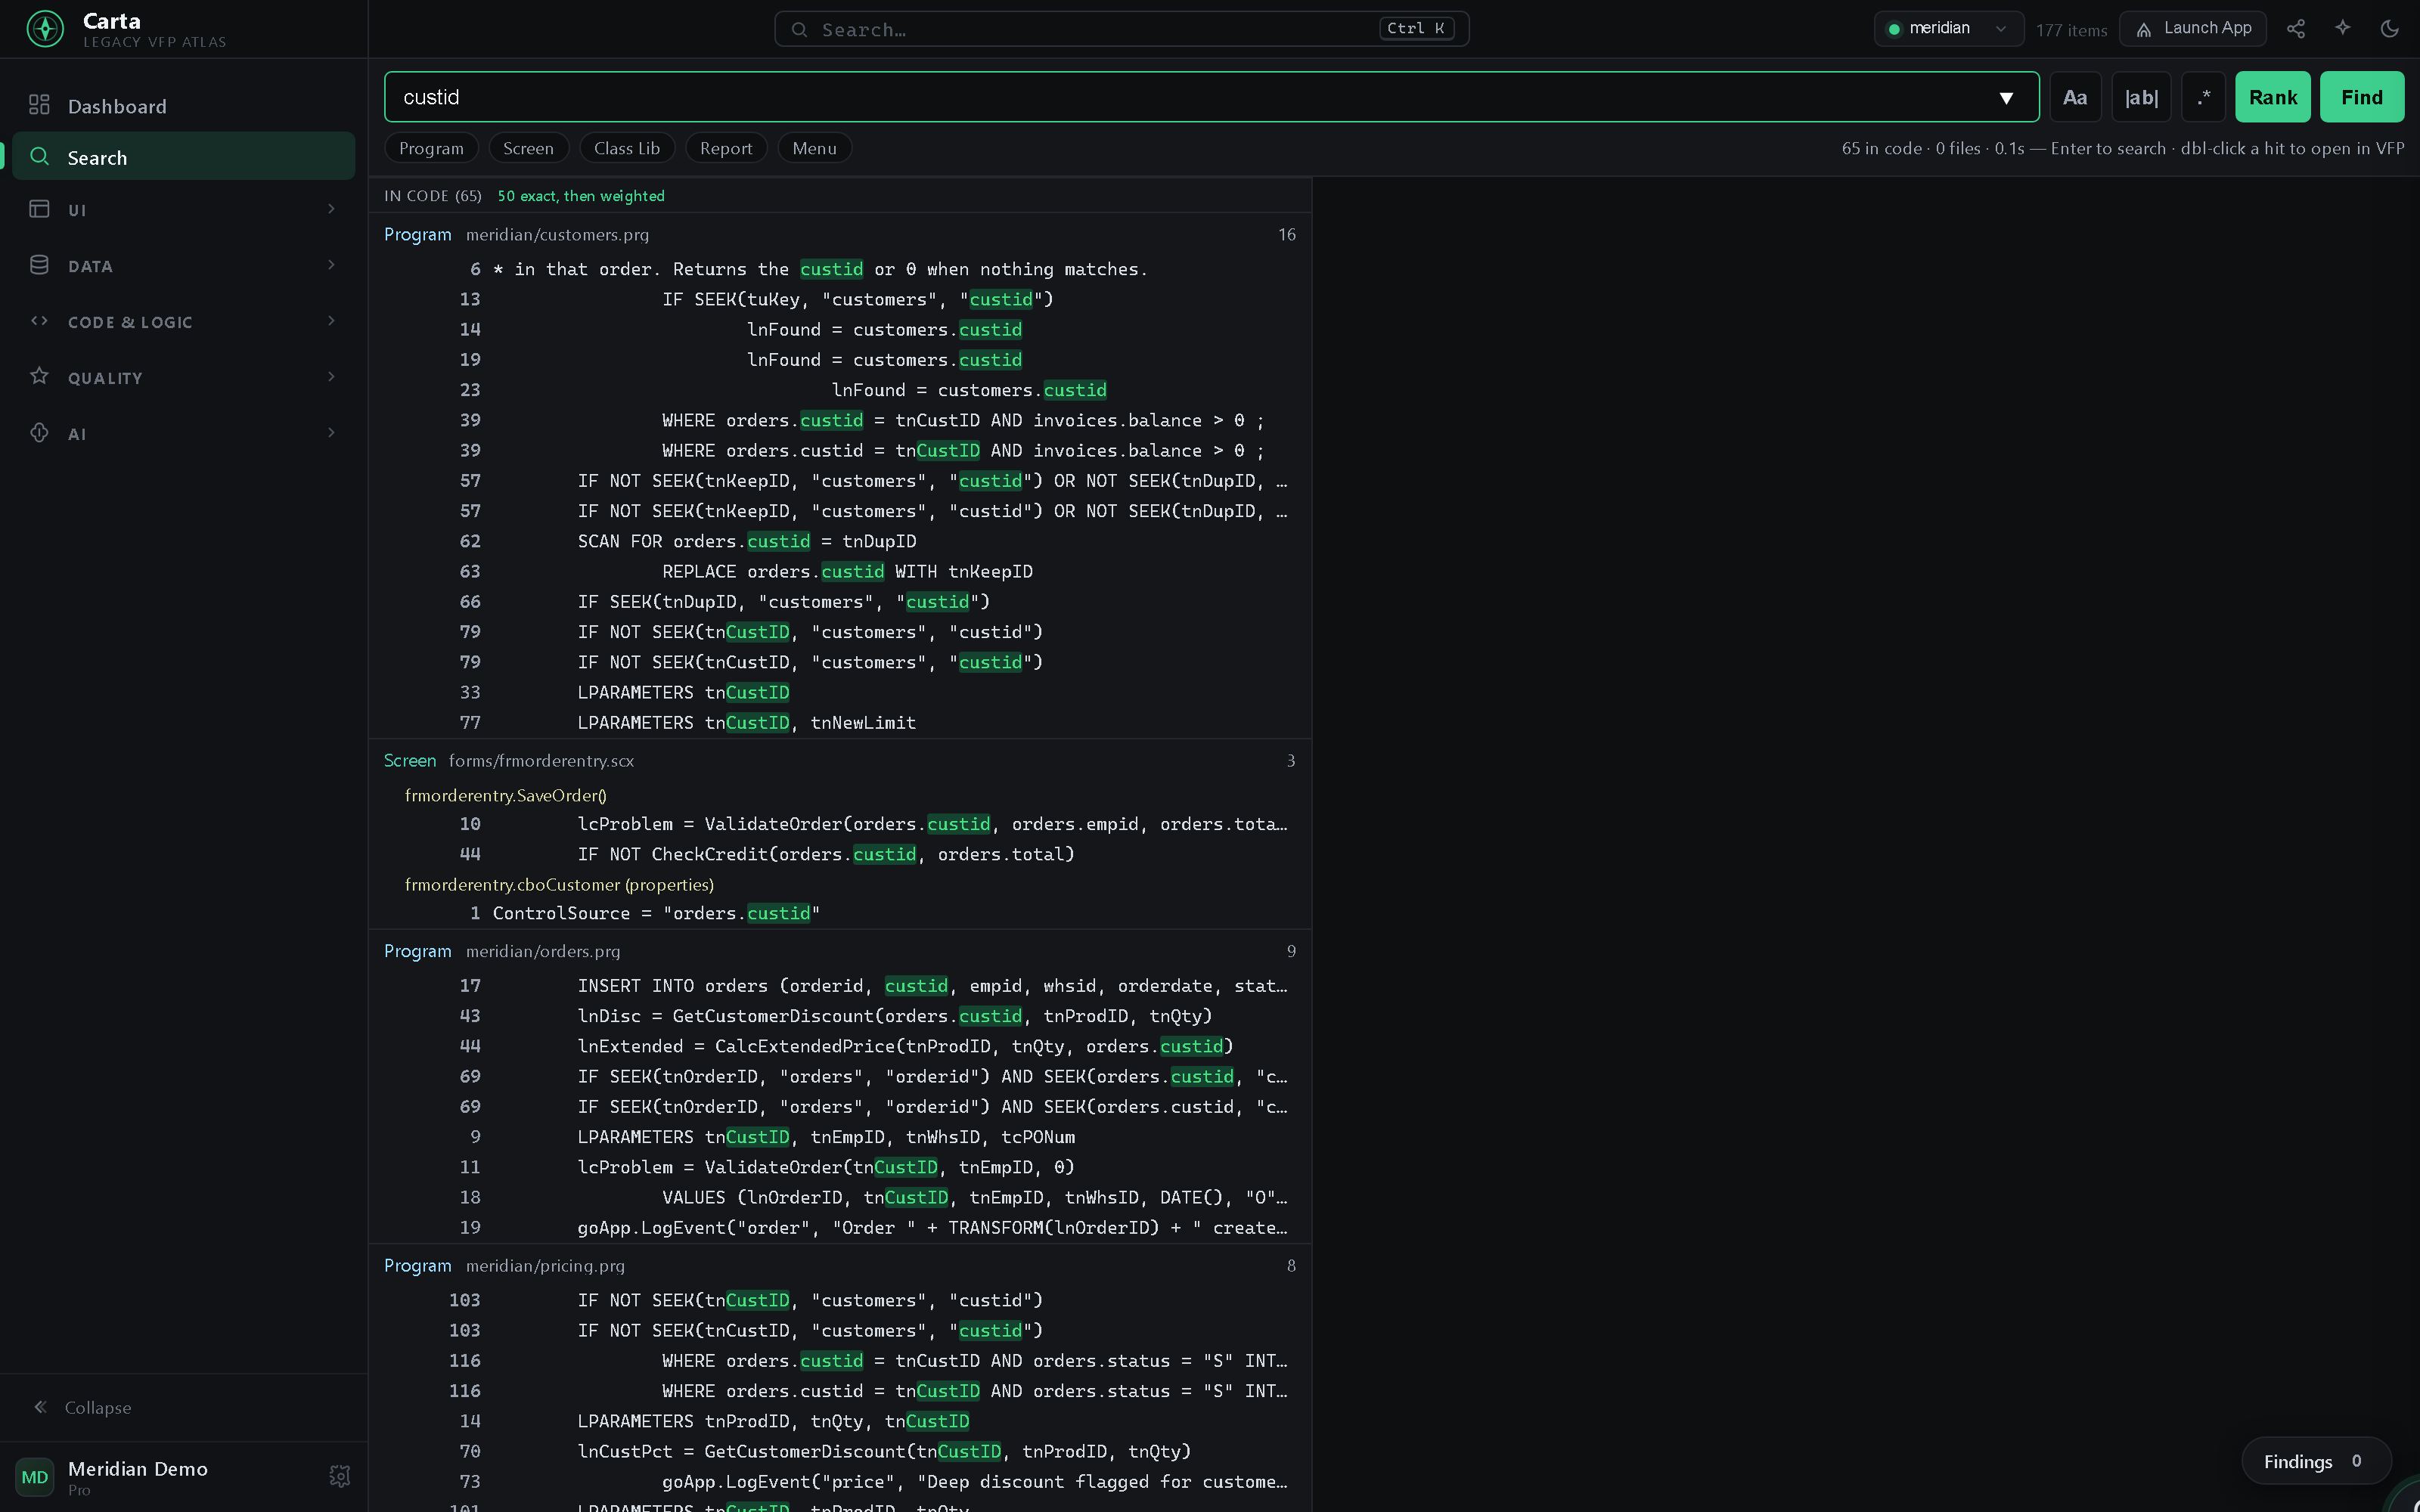Open the Findings panel button
The width and height of the screenshot is (2420, 1512).
click(x=2315, y=1461)
